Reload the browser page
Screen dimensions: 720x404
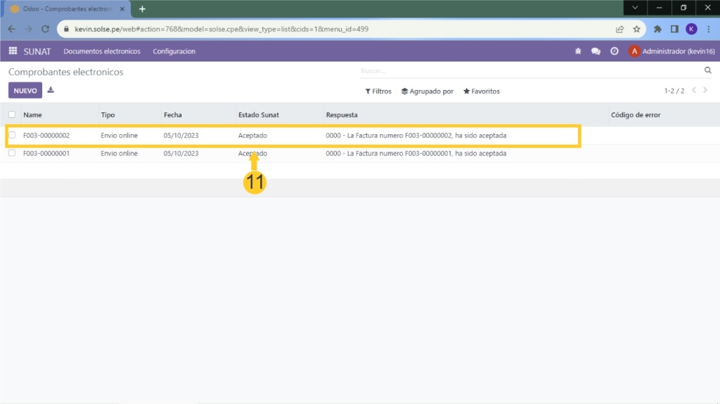(45, 30)
